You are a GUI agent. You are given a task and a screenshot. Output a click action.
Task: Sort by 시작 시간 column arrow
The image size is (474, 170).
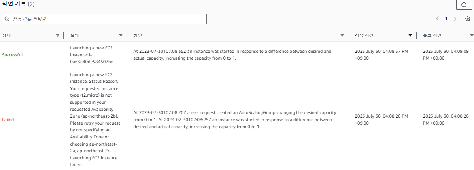point(410,35)
